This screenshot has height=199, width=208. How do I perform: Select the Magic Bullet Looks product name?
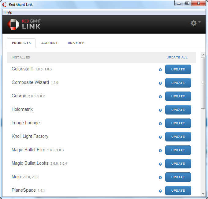[x=30, y=163]
